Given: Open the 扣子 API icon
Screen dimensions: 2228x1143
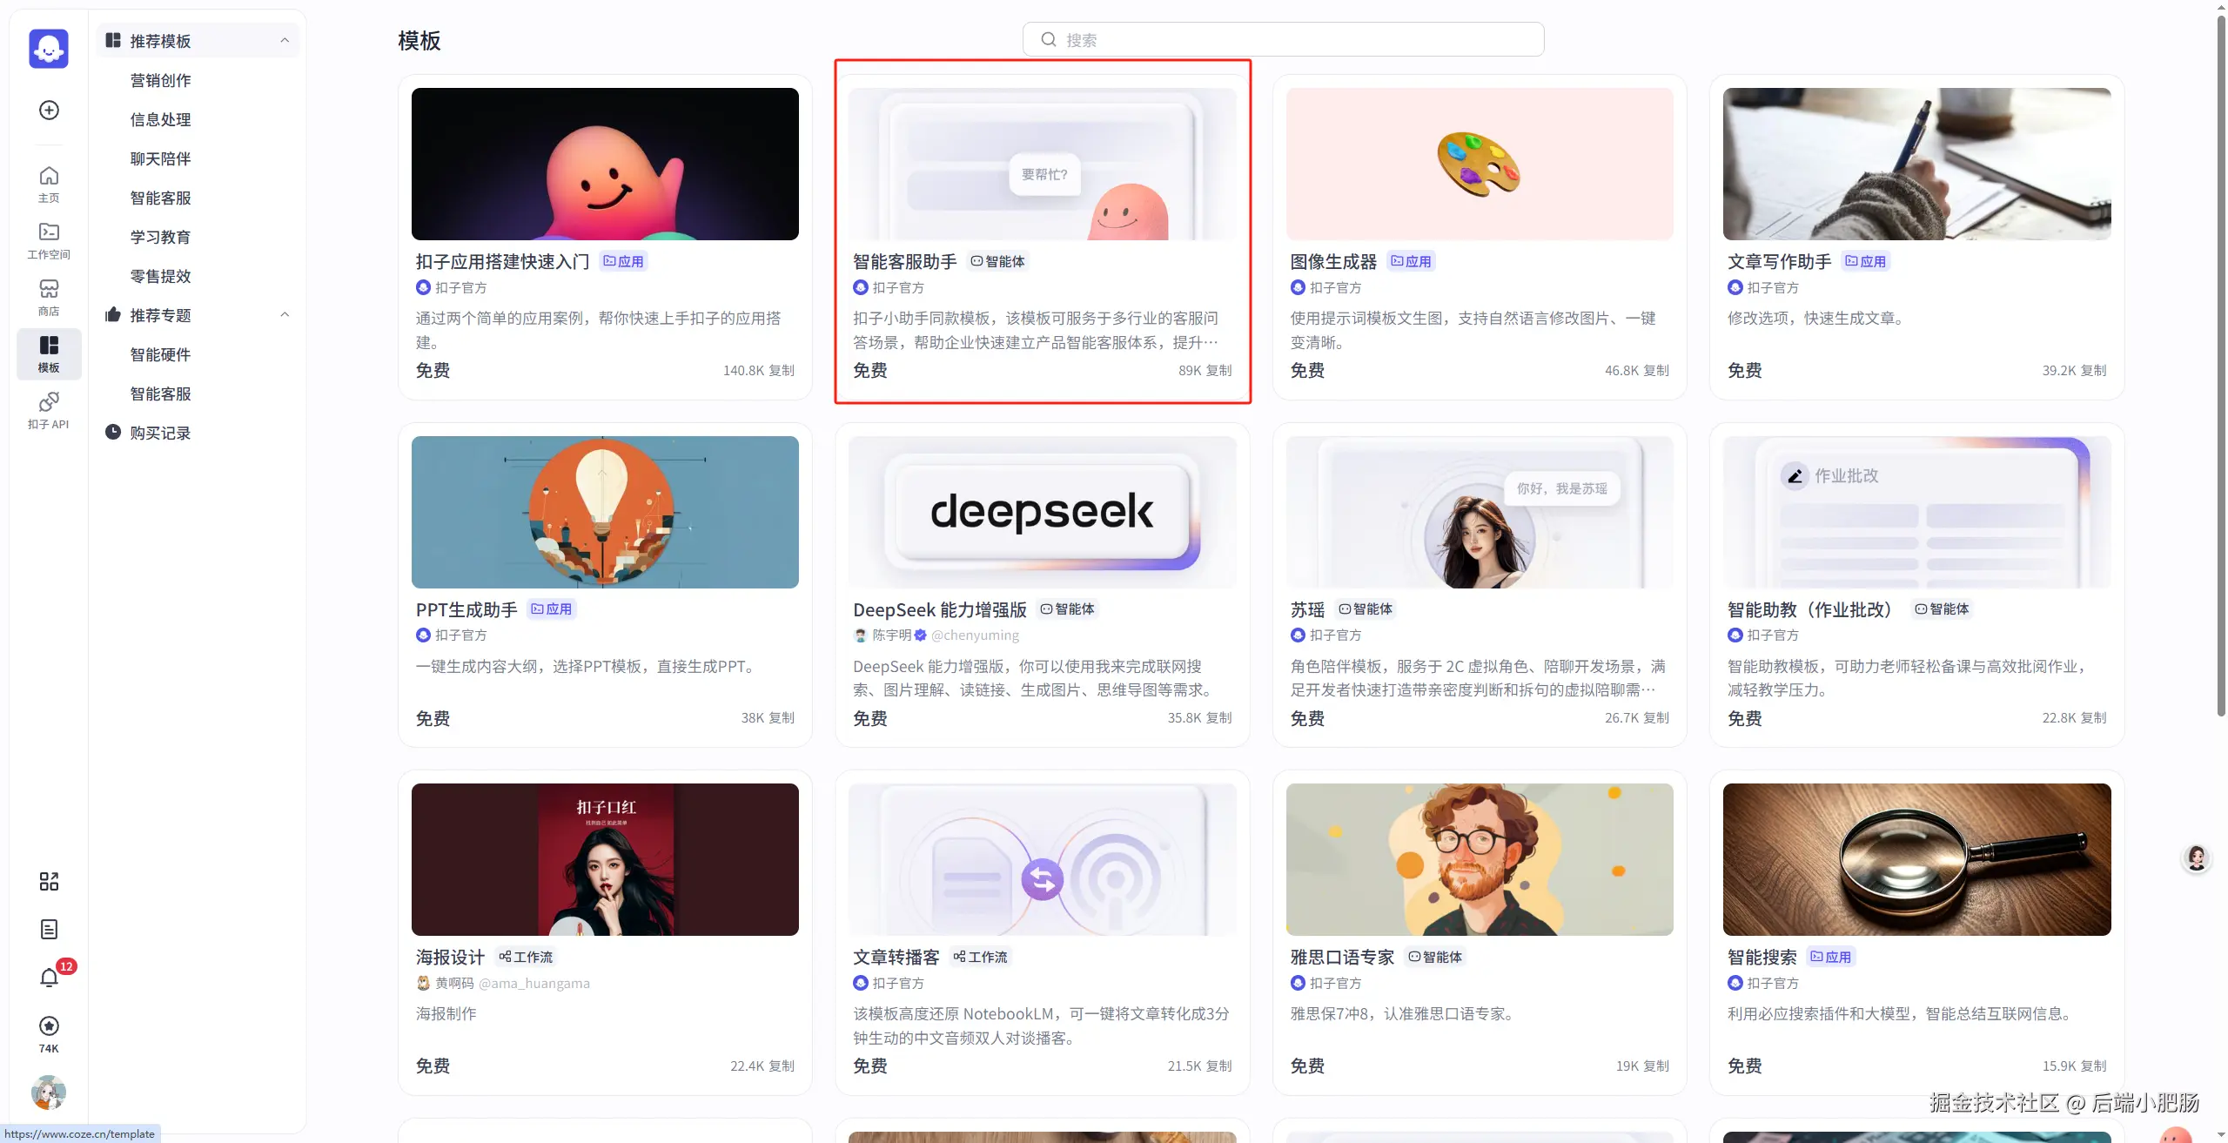Looking at the screenshot, I should coord(49,411).
